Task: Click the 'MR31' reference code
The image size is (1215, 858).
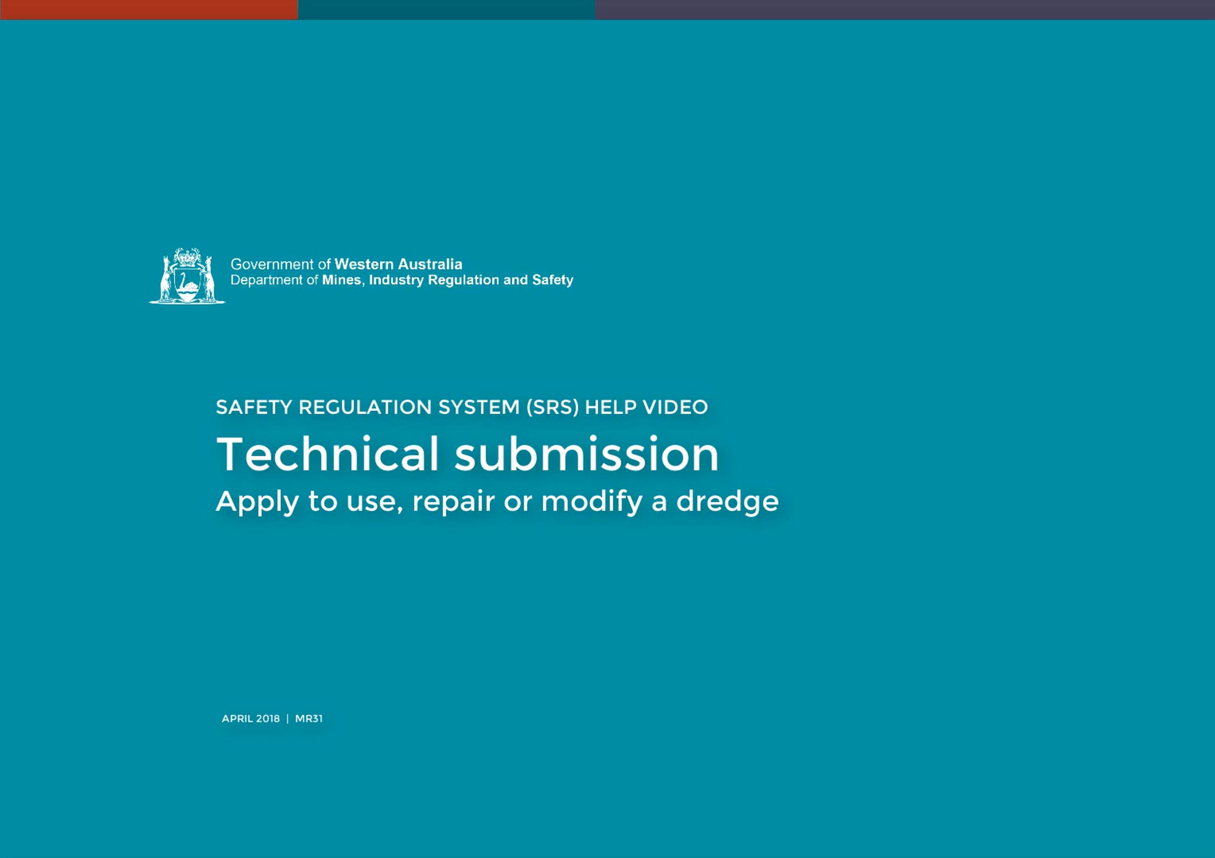Action: click(309, 718)
